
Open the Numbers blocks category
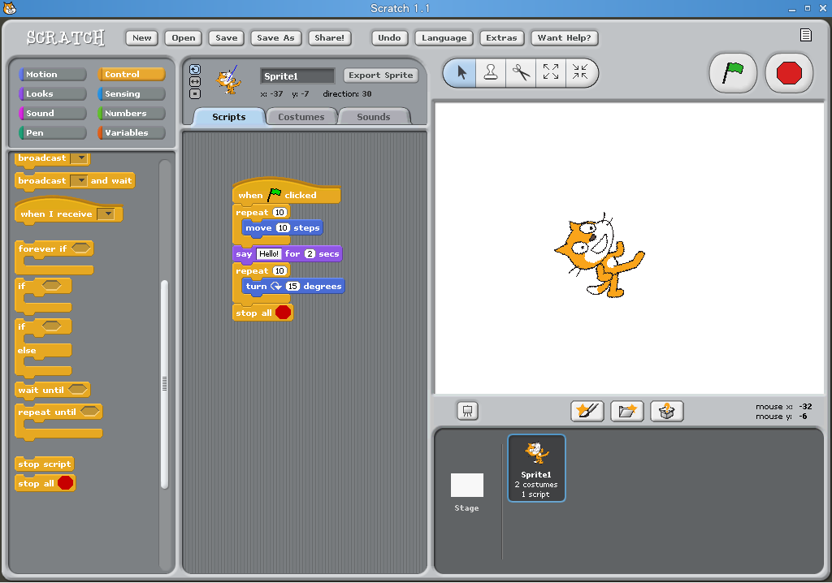click(131, 113)
